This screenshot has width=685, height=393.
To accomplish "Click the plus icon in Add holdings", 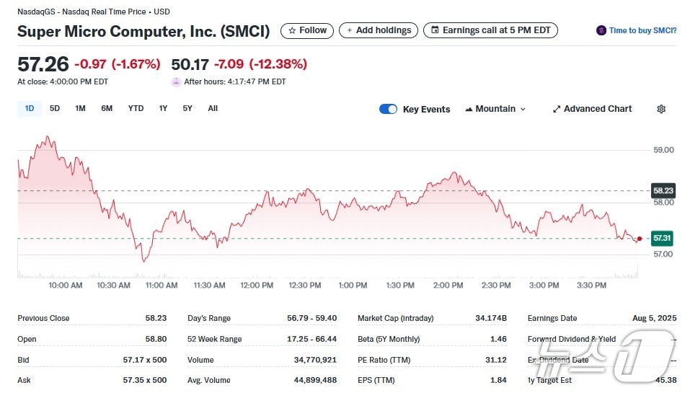I will 350,30.
